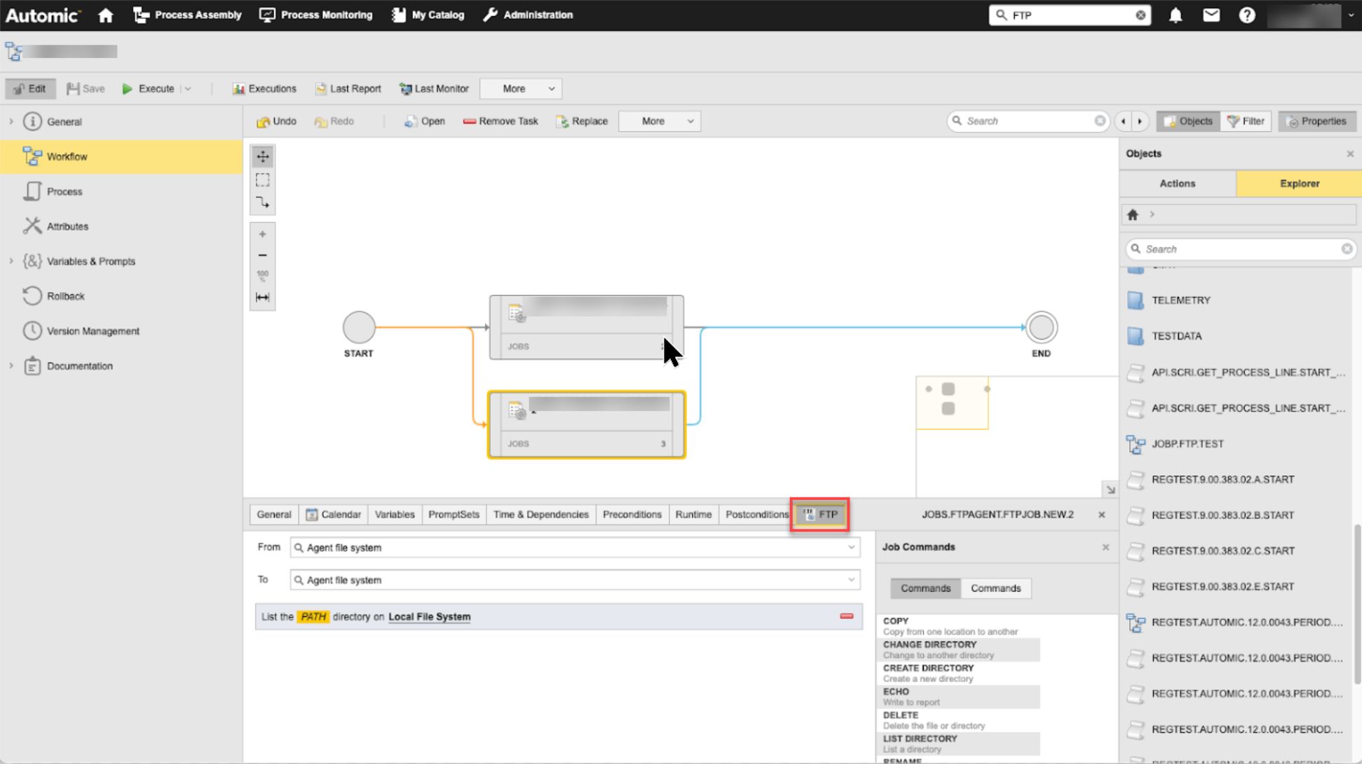
Task: Open Process Assembly perspective
Action: click(x=187, y=15)
